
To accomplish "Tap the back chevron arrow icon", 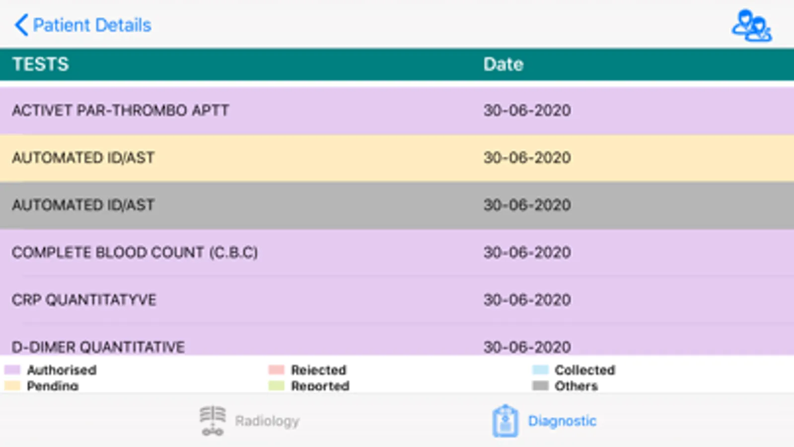I will (x=21, y=25).
